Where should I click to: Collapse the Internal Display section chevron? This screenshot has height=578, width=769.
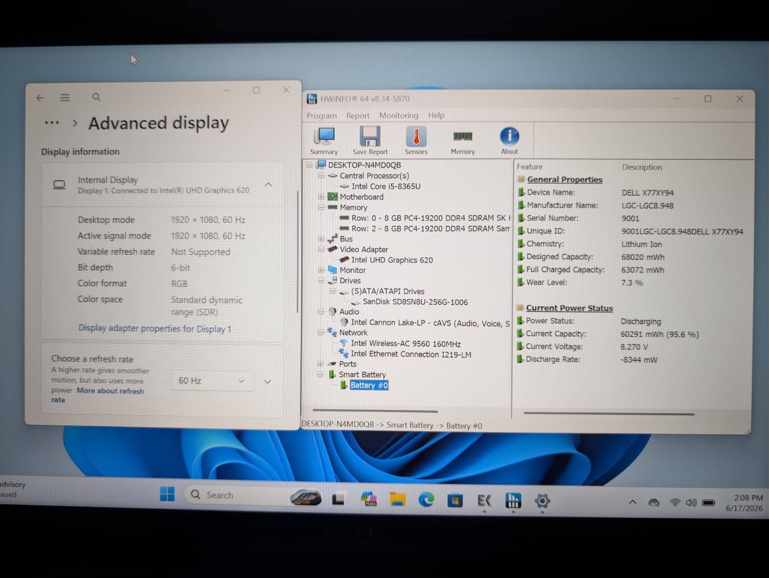tap(268, 185)
